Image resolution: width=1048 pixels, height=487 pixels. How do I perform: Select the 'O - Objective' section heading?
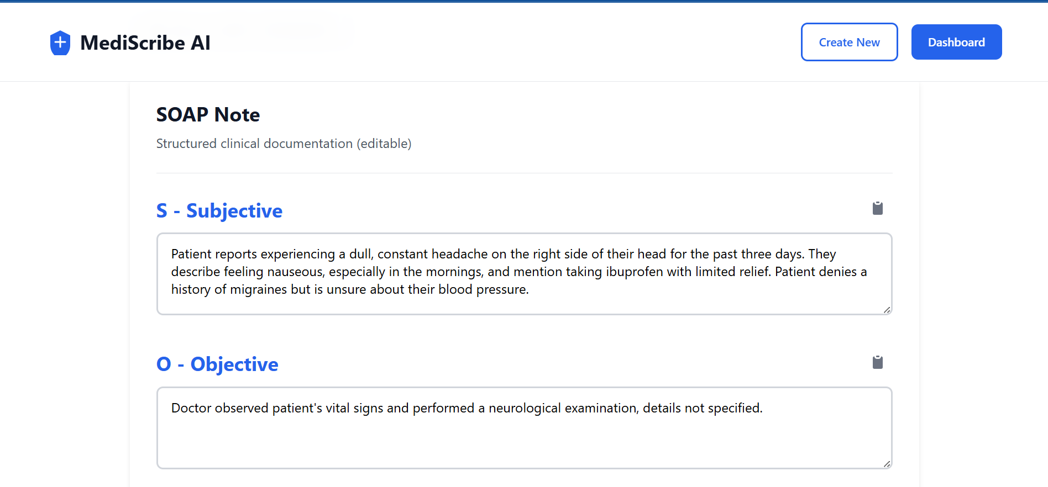(217, 364)
